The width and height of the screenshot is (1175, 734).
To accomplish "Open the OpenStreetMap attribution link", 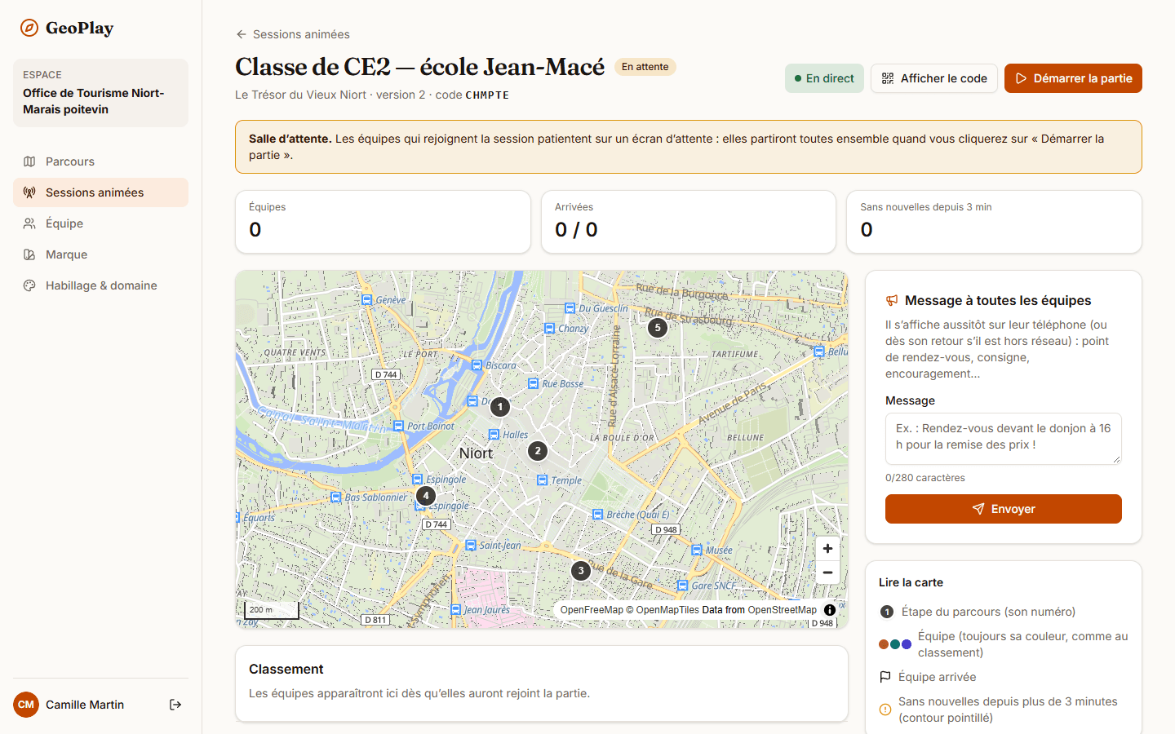I will pos(782,610).
